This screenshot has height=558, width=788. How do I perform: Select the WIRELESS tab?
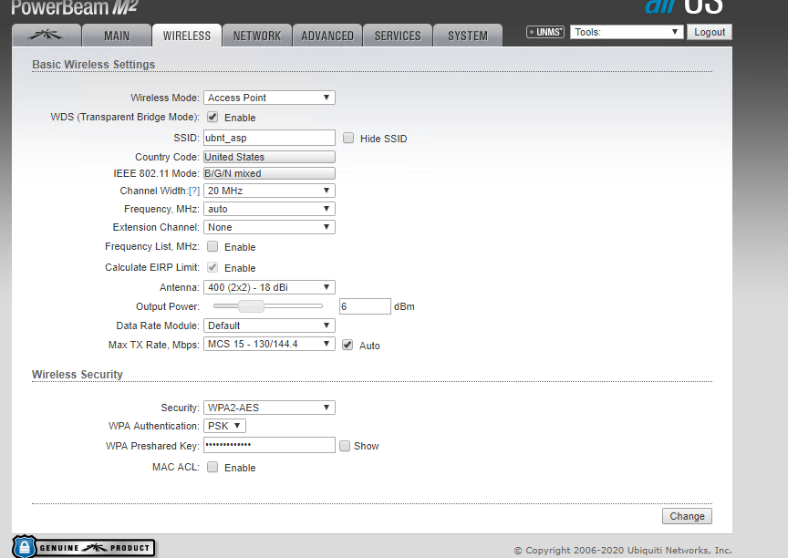(187, 36)
